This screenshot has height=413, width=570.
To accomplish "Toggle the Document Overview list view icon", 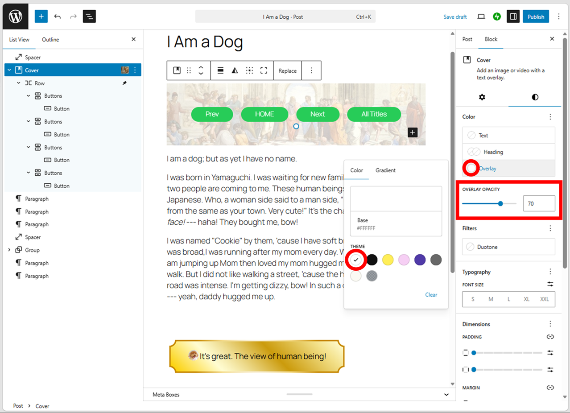I will tap(89, 17).
